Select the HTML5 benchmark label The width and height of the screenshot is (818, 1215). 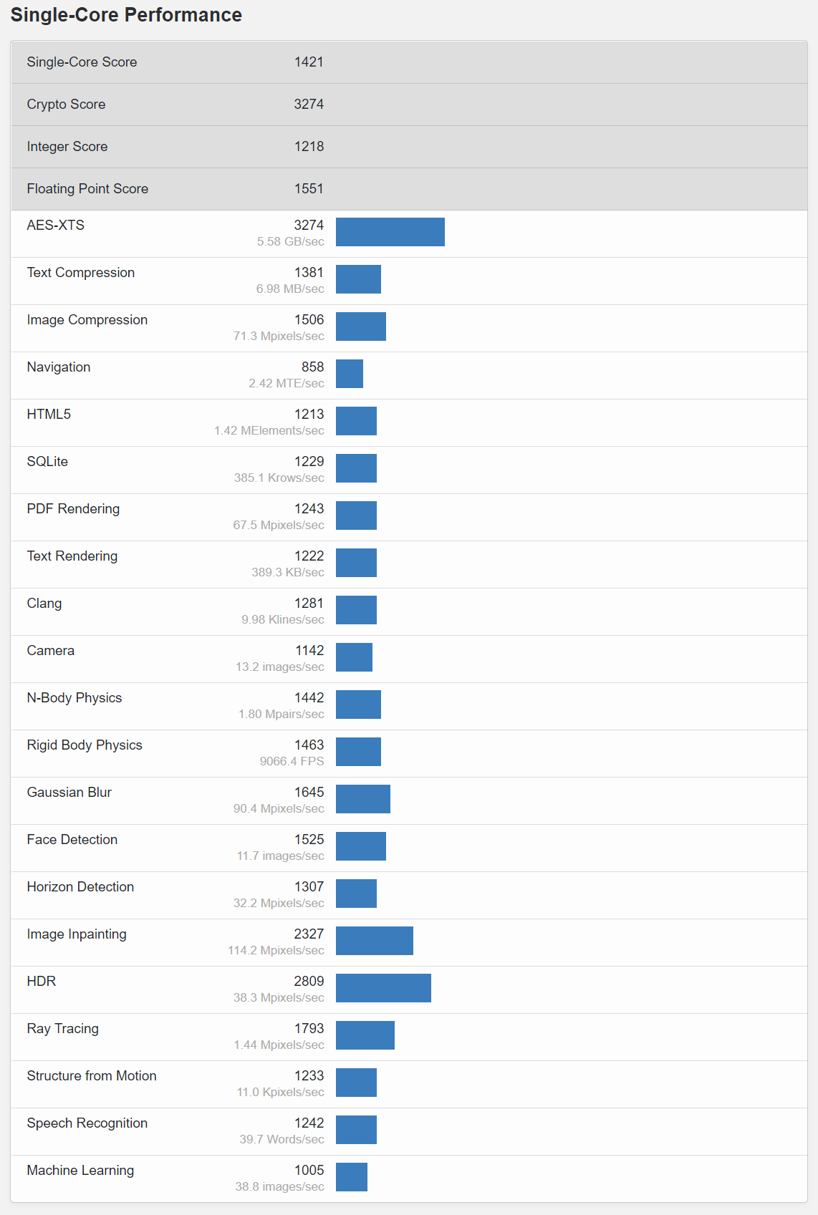pos(49,415)
